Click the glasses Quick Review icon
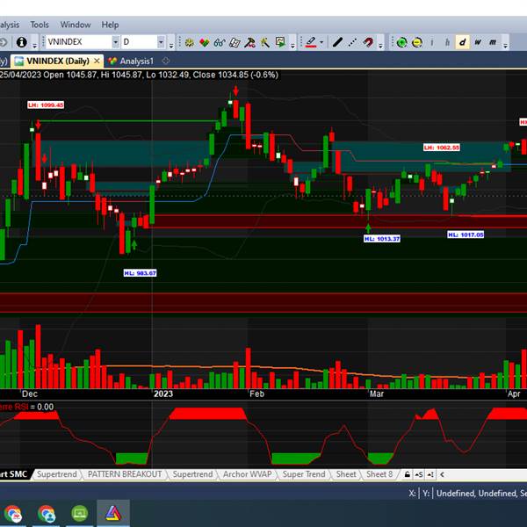 [219, 43]
